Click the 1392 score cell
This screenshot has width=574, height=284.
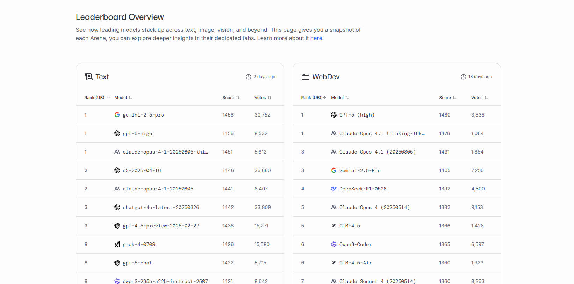(445, 189)
